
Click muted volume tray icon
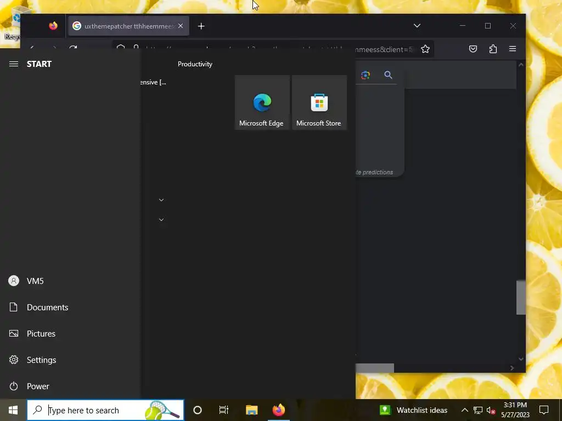point(491,410)
